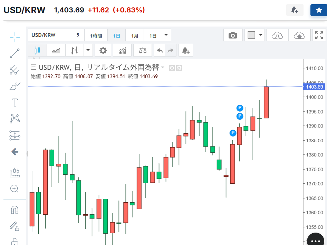This screenshot has height=245, width=327.
Task: Click the 高値 1406.07 high value
Action: point(78,76)
